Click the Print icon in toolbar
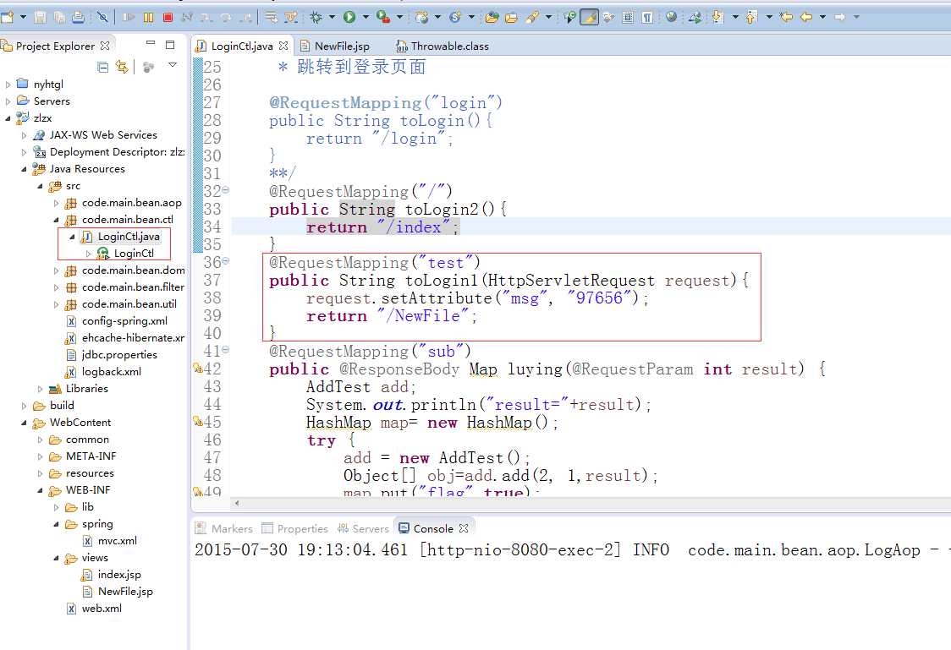The height and width of the screenshot is (650, 951). [x=78, y=17]
